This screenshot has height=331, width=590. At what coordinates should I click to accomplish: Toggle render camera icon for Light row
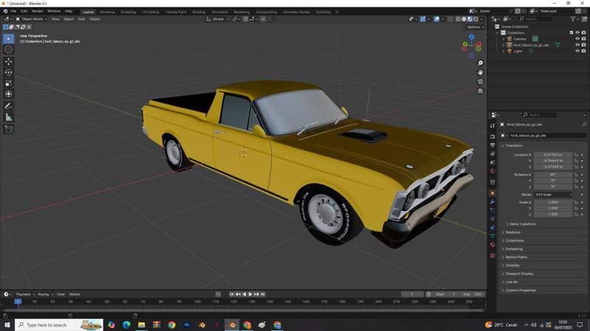click(583, 51)
